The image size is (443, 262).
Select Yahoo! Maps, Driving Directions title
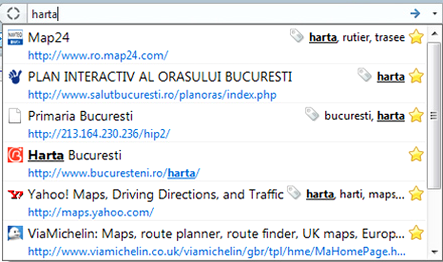pos(155,195)
